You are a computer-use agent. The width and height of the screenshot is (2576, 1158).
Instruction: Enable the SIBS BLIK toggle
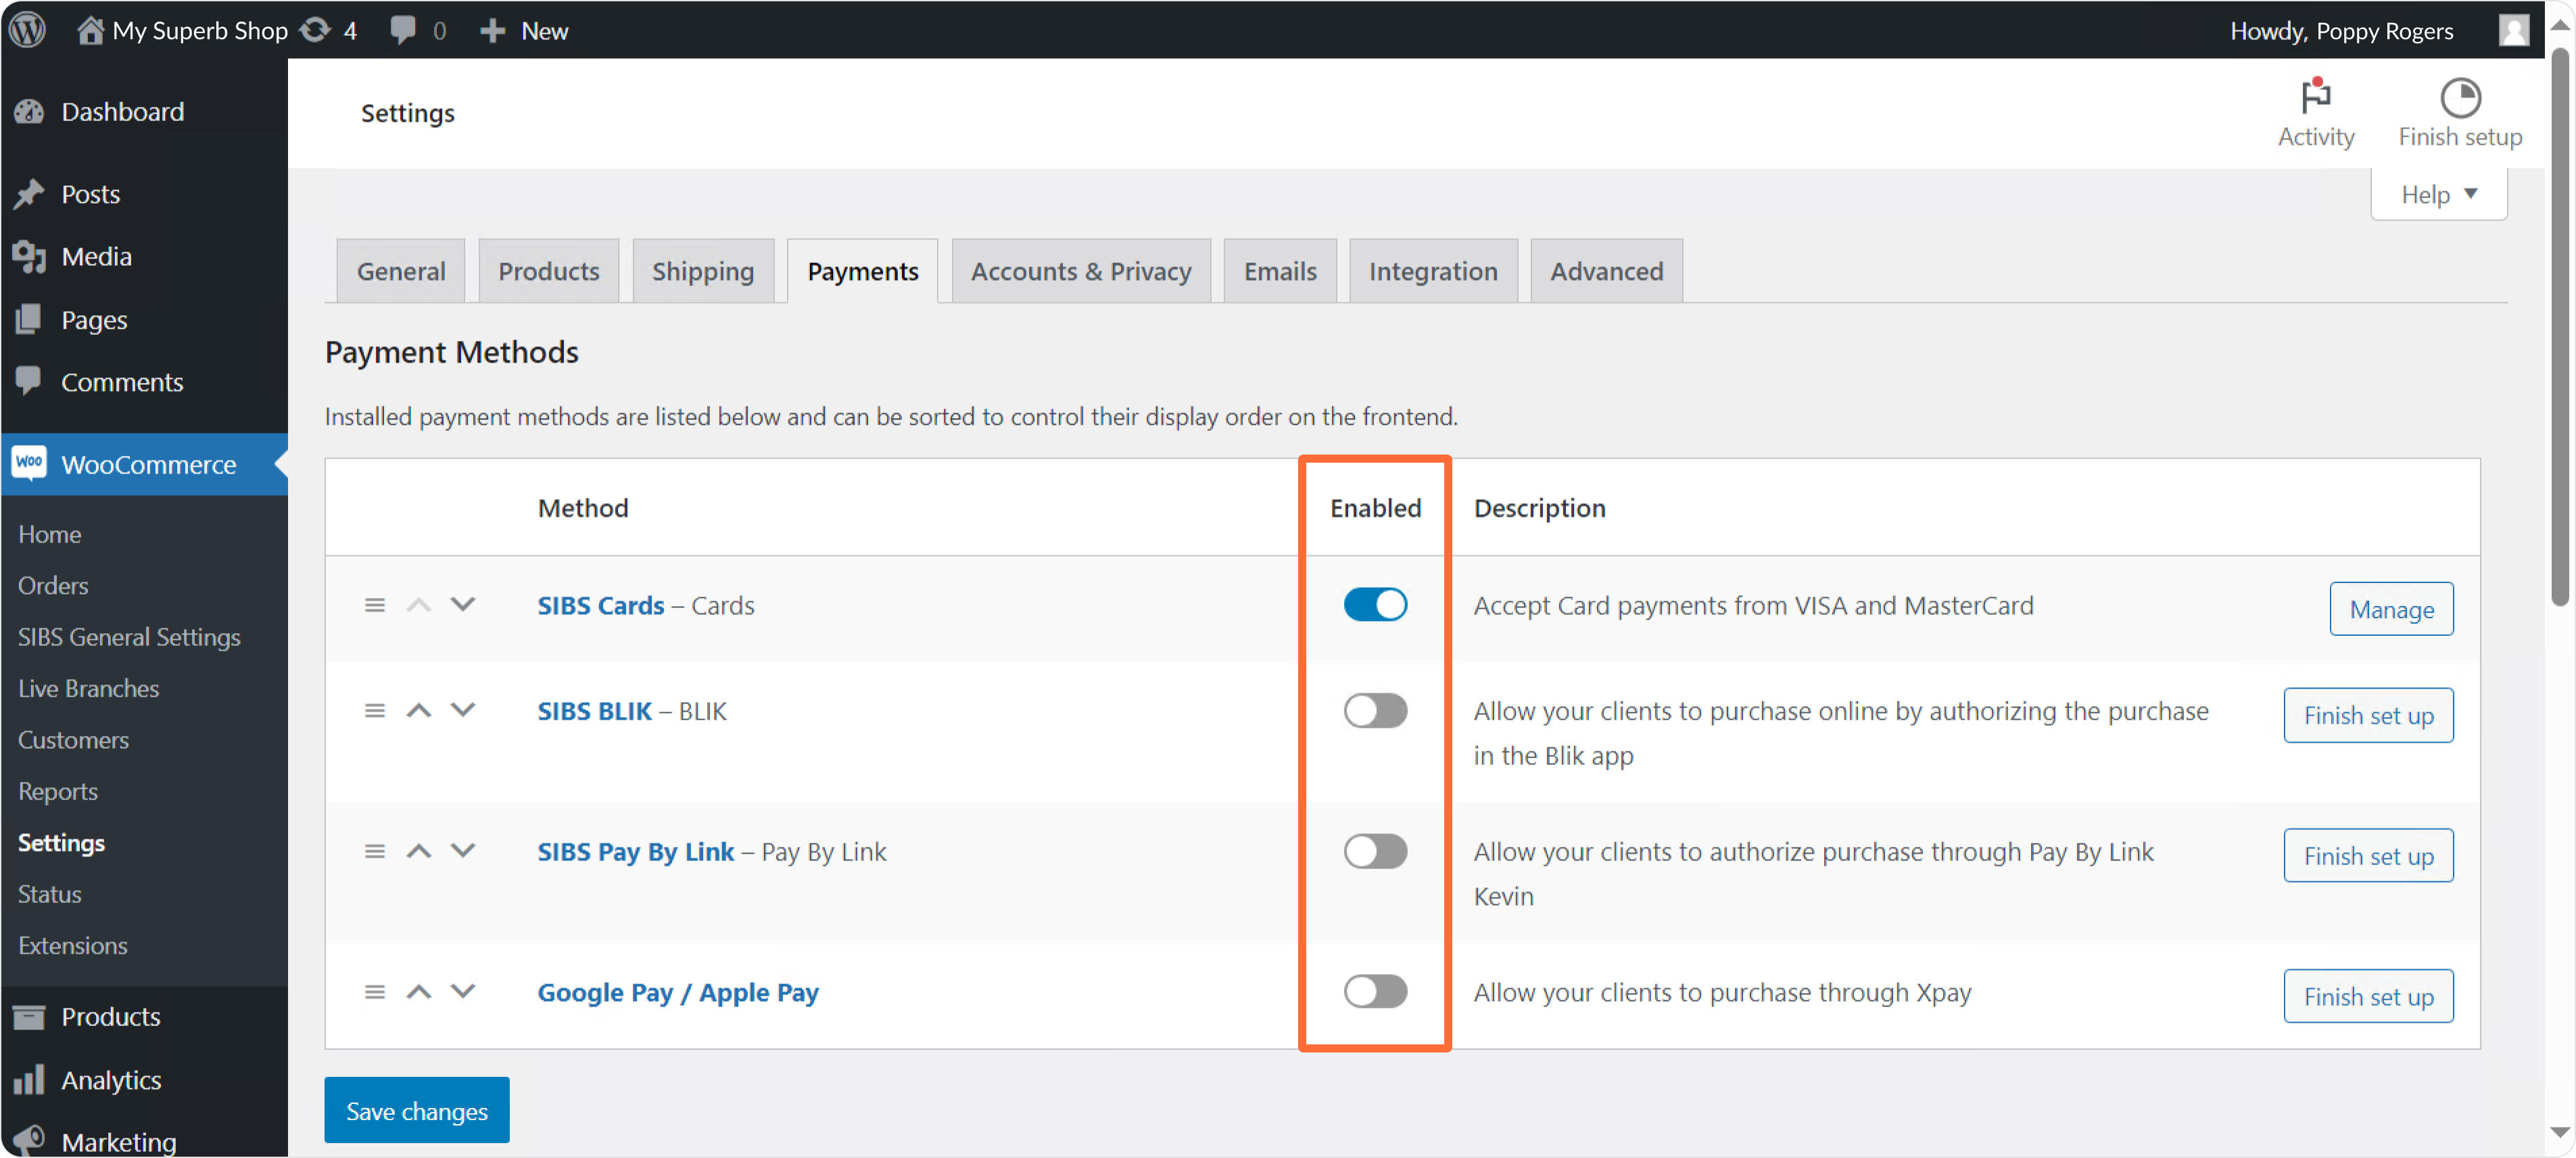[x=1375, y=711]
